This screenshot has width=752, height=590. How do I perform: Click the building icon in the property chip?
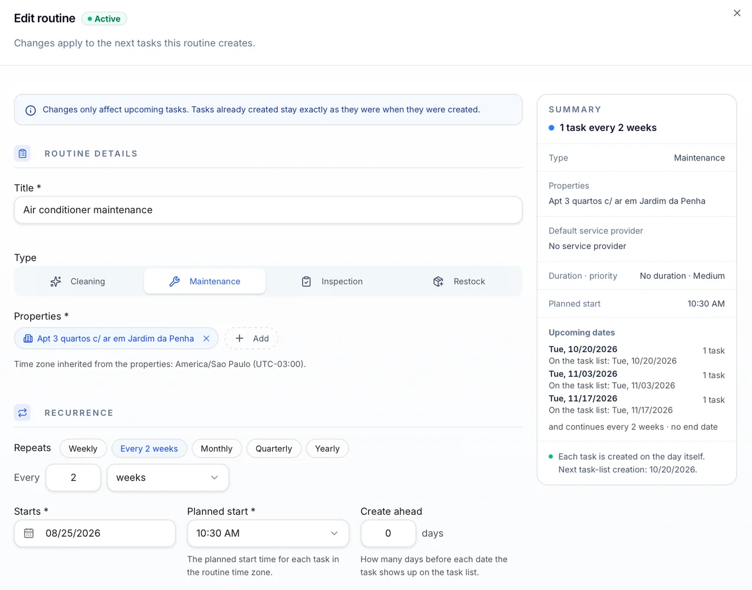28,339
